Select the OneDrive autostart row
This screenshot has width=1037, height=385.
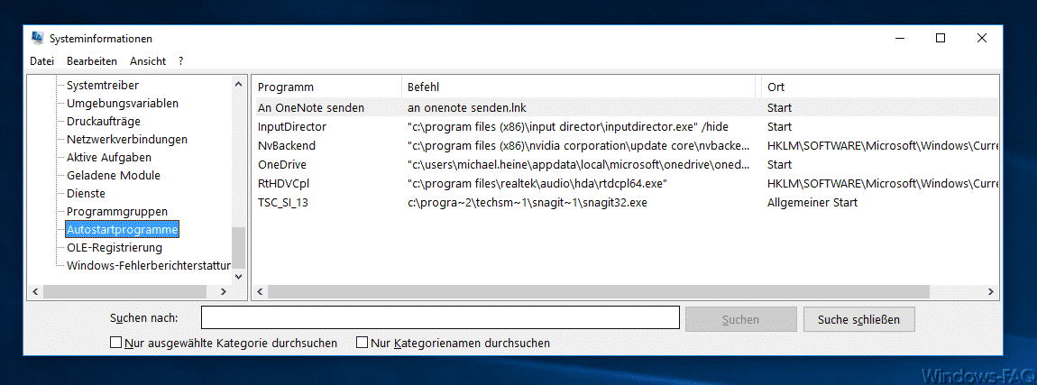627,164
